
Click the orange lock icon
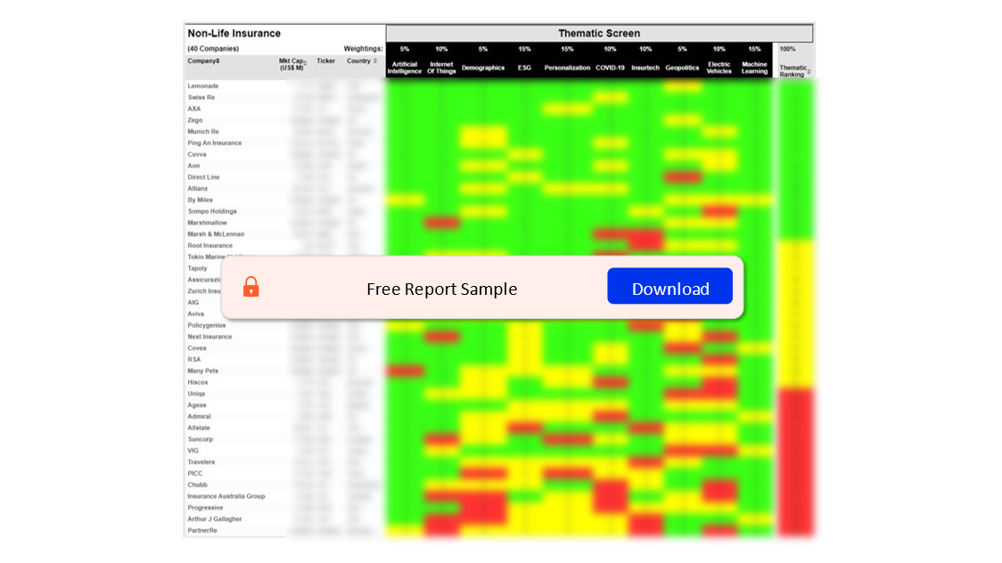coord(251,287)
